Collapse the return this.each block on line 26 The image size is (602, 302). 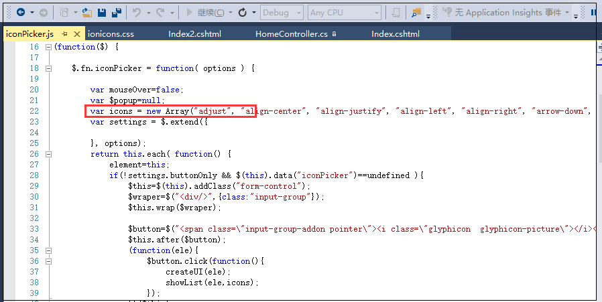tap(48, 154)
